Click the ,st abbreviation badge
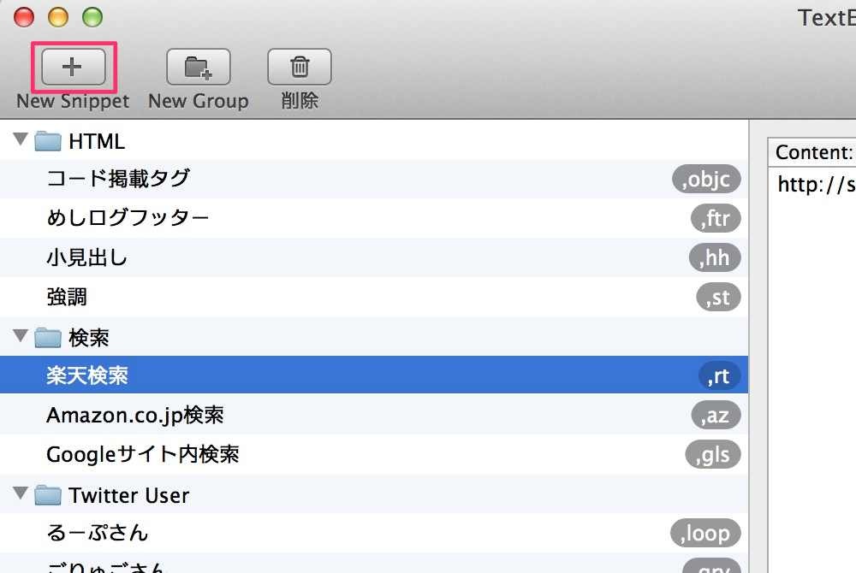 point(718,297)
